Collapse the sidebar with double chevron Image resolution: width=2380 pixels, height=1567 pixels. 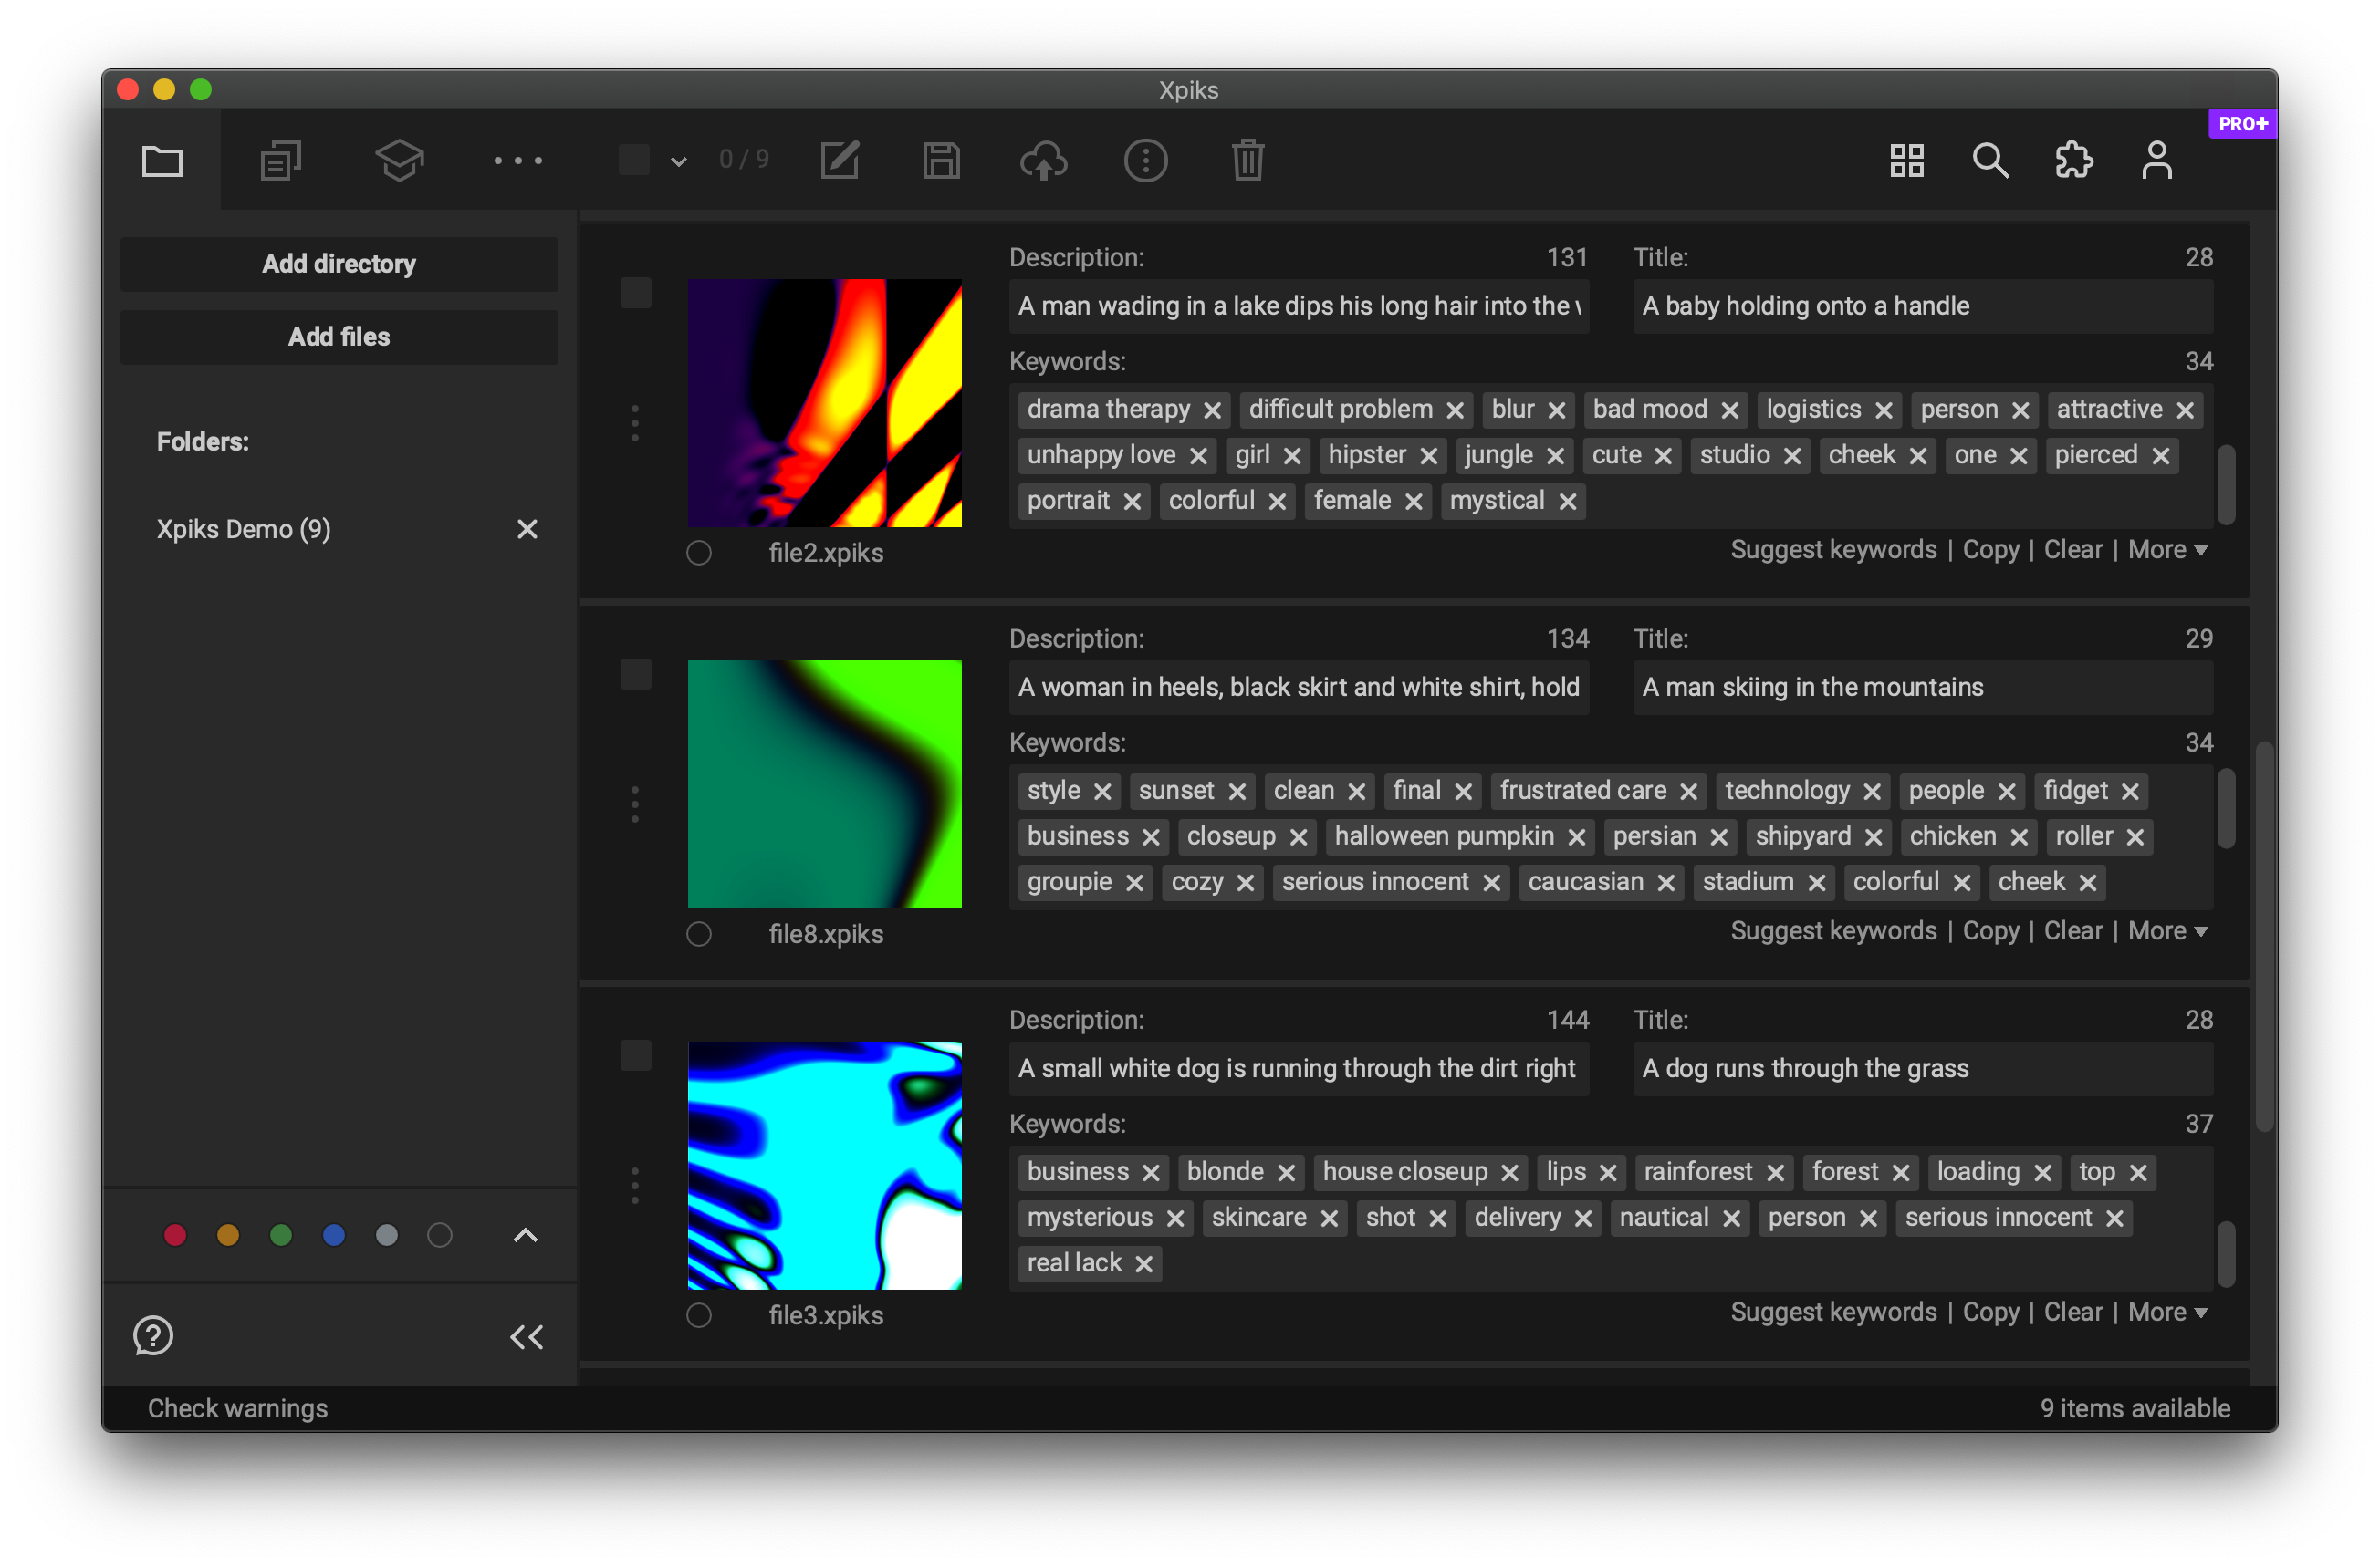click(526, 1336)
